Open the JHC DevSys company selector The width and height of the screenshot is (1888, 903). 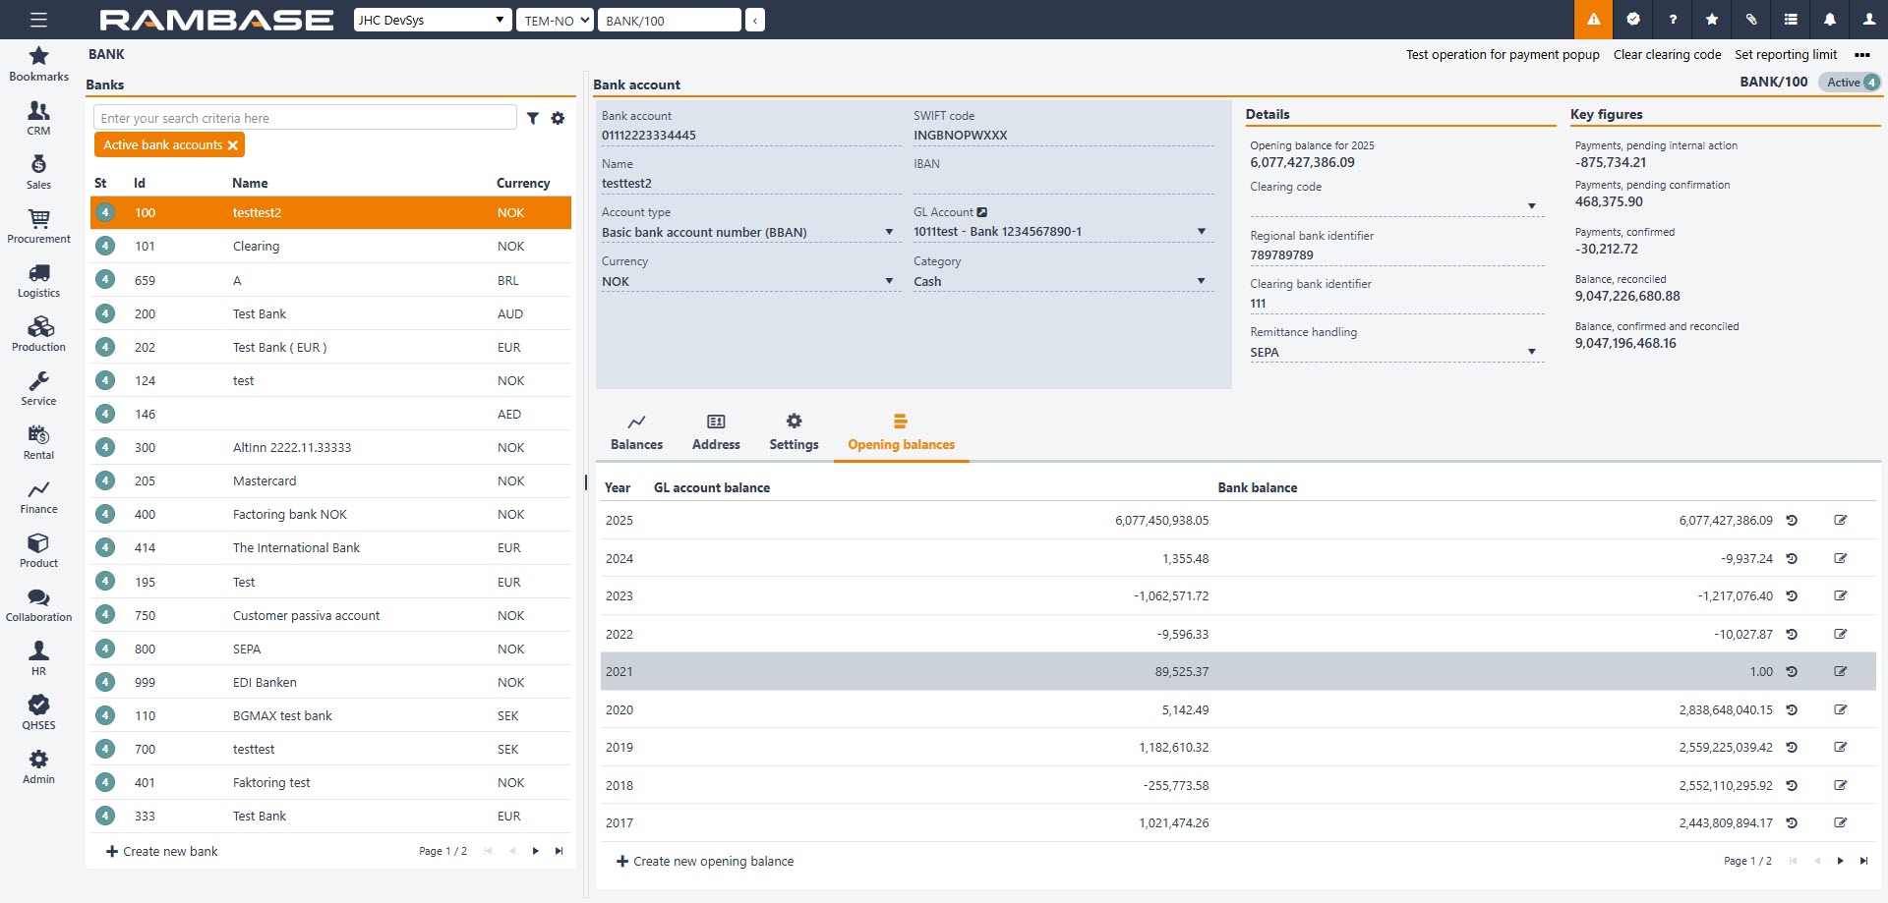pyautogui.click(x=433, y=20)
